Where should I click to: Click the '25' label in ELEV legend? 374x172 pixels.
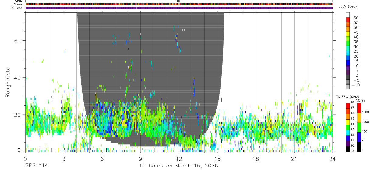coord(356,52)
